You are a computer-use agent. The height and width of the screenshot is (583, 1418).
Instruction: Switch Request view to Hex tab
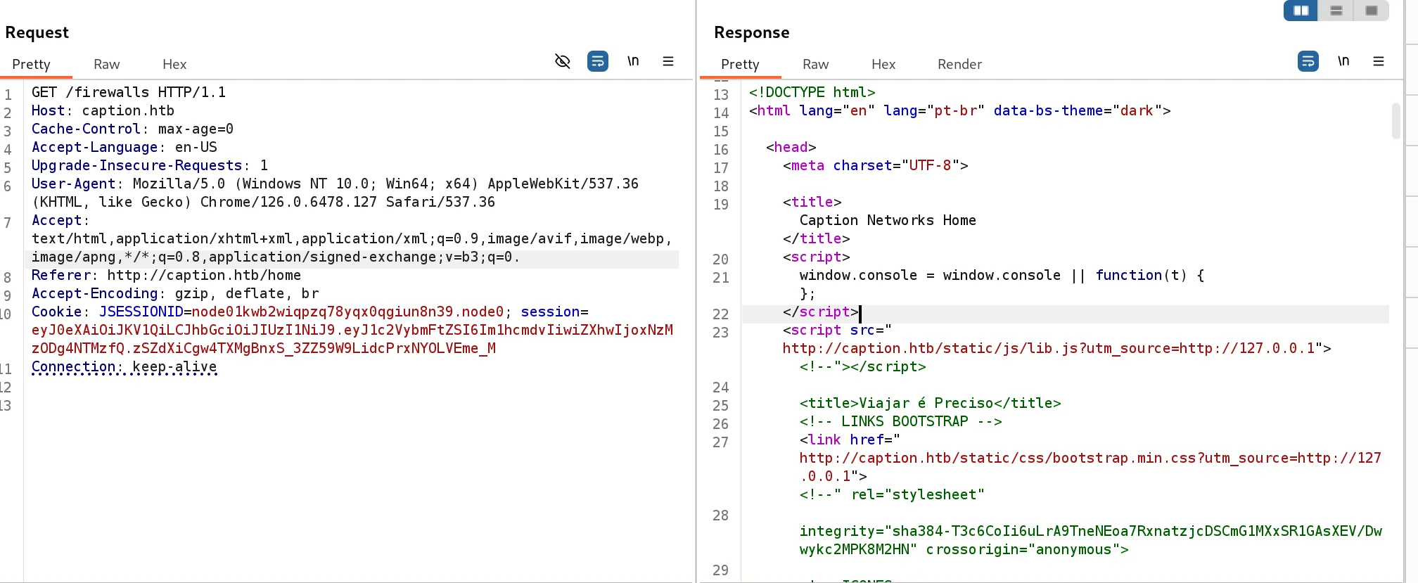(174, 64)
